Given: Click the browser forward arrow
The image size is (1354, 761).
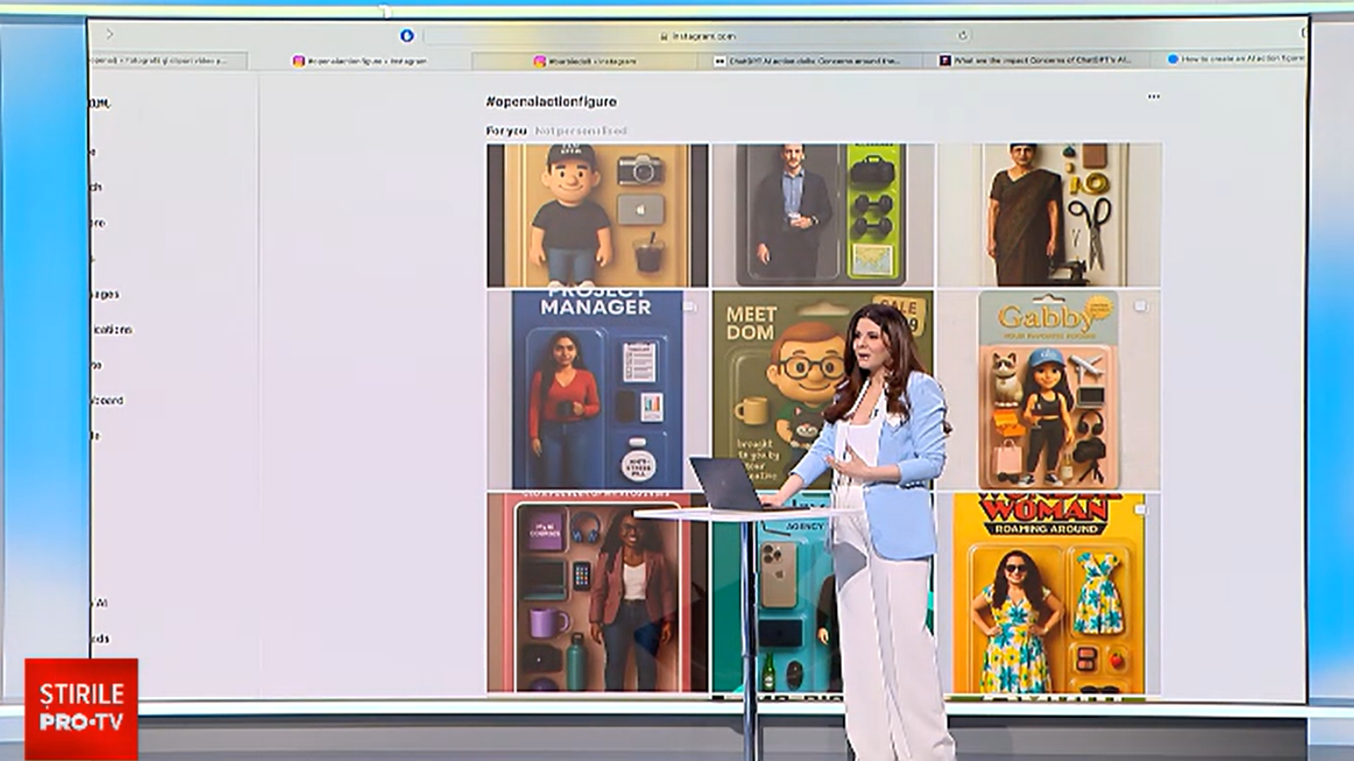Looking at the screenshot, I should (110, 34).
